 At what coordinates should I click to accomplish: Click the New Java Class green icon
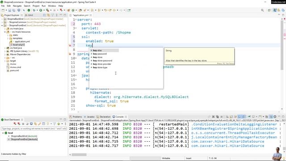tap(73, 10)
